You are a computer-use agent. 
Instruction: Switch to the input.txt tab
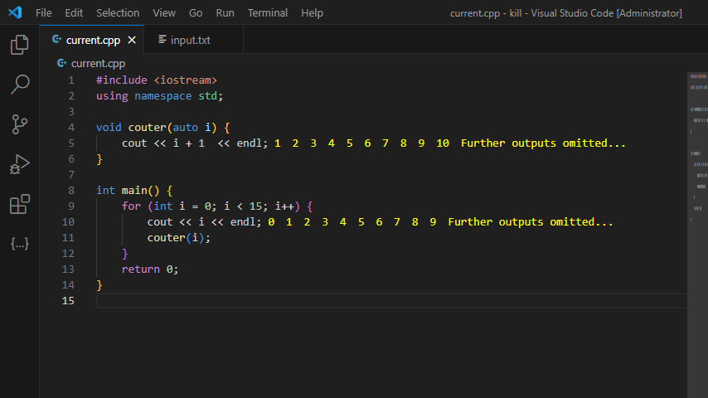pyautogui.click(x=194, y=40)
